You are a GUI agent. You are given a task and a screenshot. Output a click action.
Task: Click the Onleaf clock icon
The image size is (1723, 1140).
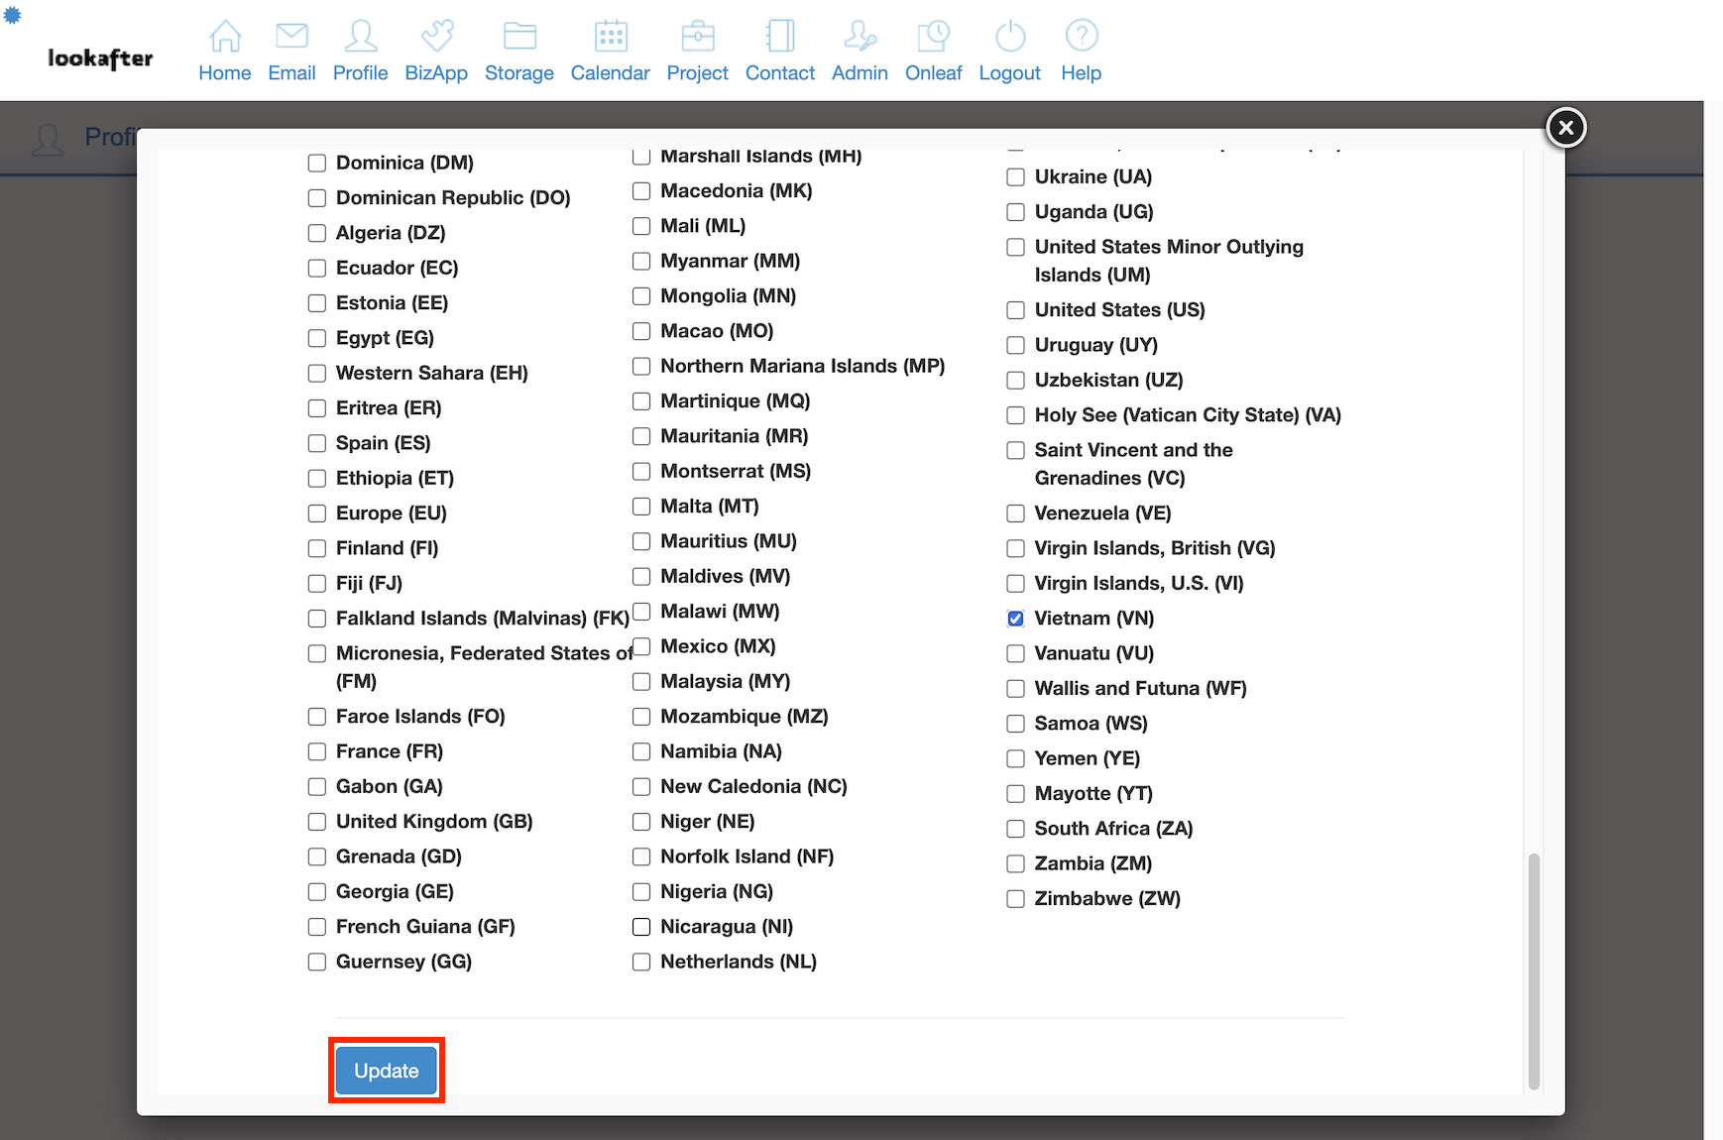(933, 37)
